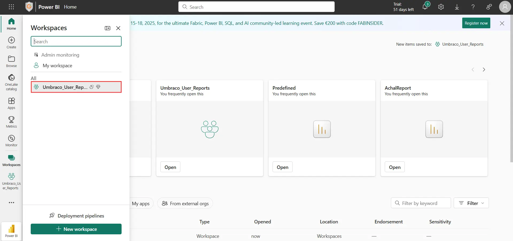Click the New workspace button

pyautogui.click(x=76, y=229)
